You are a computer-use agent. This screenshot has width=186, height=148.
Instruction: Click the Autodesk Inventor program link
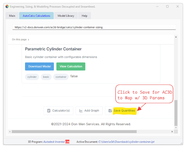54,142
